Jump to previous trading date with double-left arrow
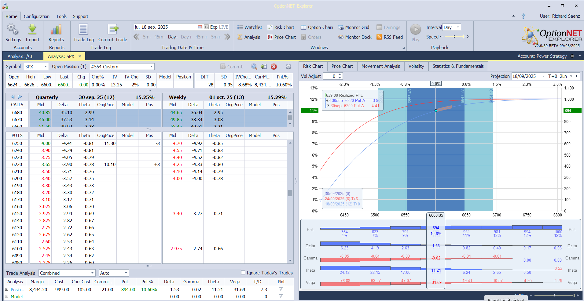This screenshot has height=301, width=584. [136, 37]
